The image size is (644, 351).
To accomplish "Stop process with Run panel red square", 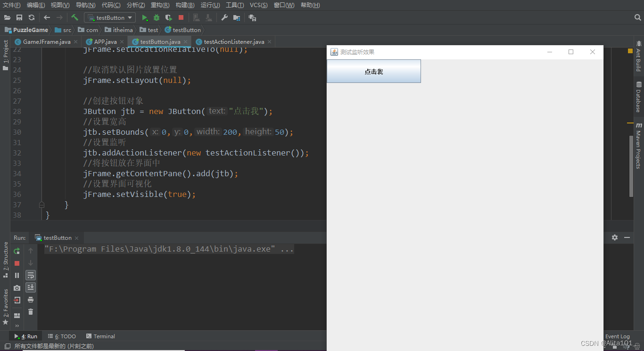I will coord(17,263).
